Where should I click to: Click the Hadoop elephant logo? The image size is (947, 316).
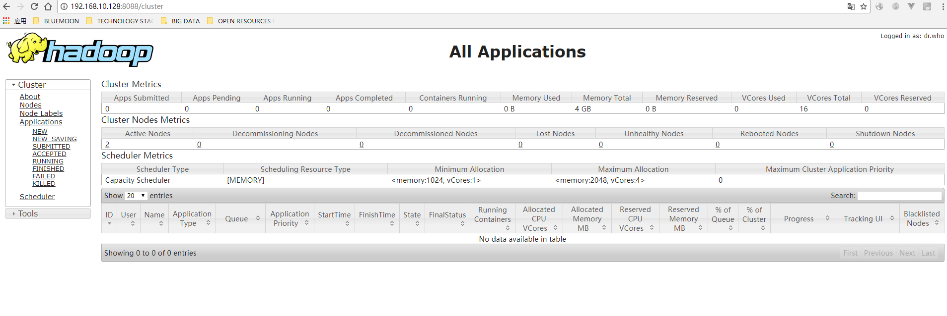click(x=79, y=50)
